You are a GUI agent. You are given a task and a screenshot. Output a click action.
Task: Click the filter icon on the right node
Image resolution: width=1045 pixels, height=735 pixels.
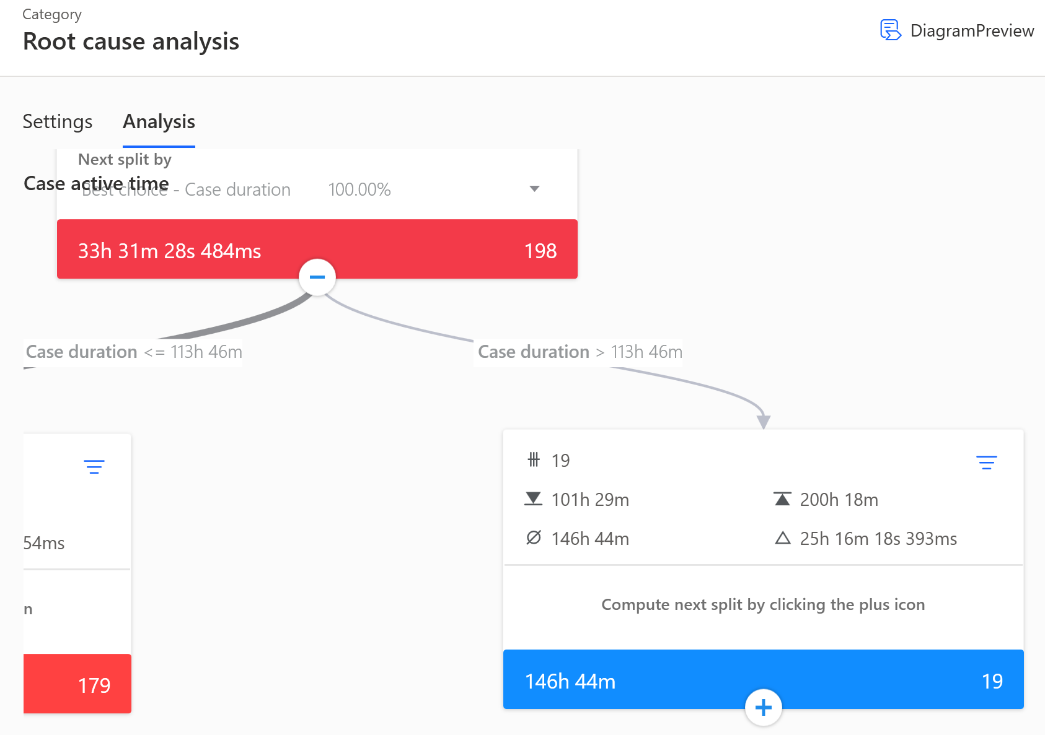[987, 462]
